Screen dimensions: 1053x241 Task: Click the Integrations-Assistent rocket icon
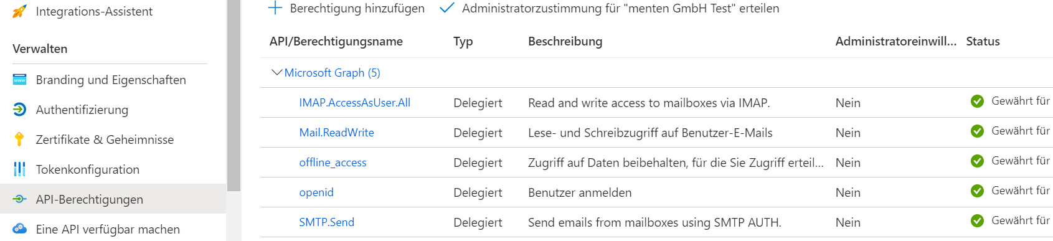(x=19, y=11)
